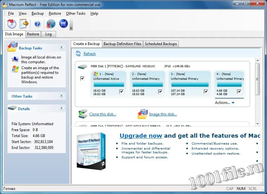This screenshot has width=267, height=194.
Task: Expand the Other Tasks panel
Action: 61,96
